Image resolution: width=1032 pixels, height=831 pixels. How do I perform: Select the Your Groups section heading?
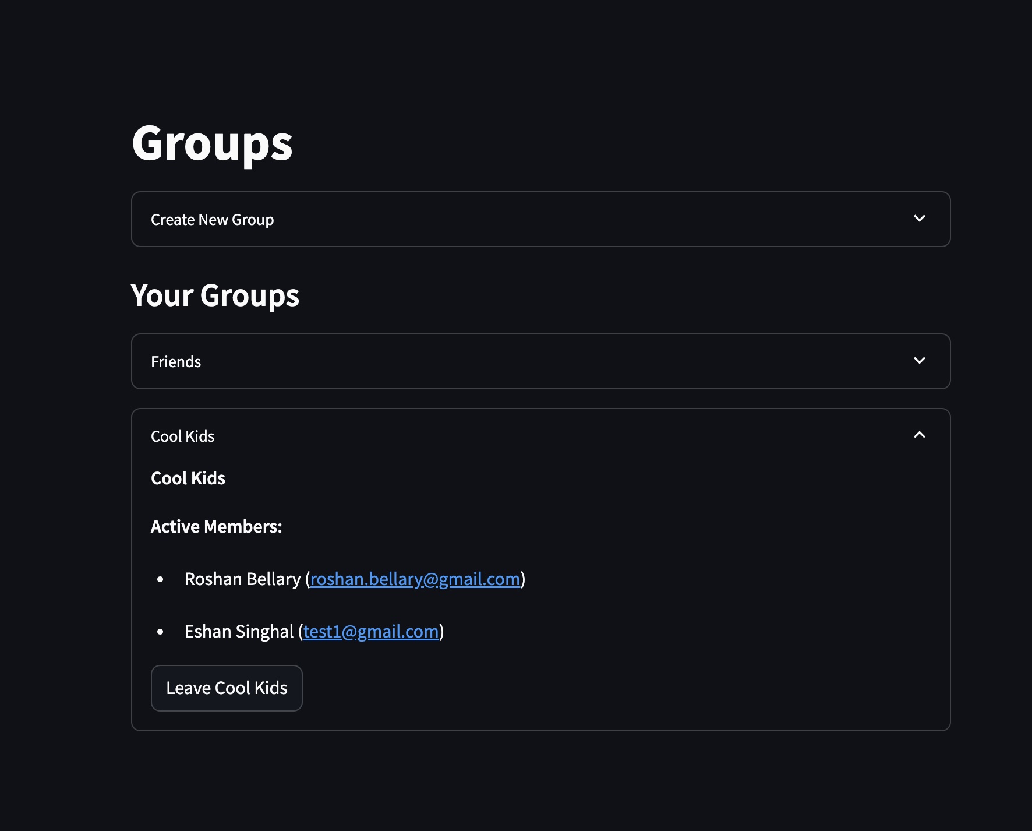[x=215, y=295]
